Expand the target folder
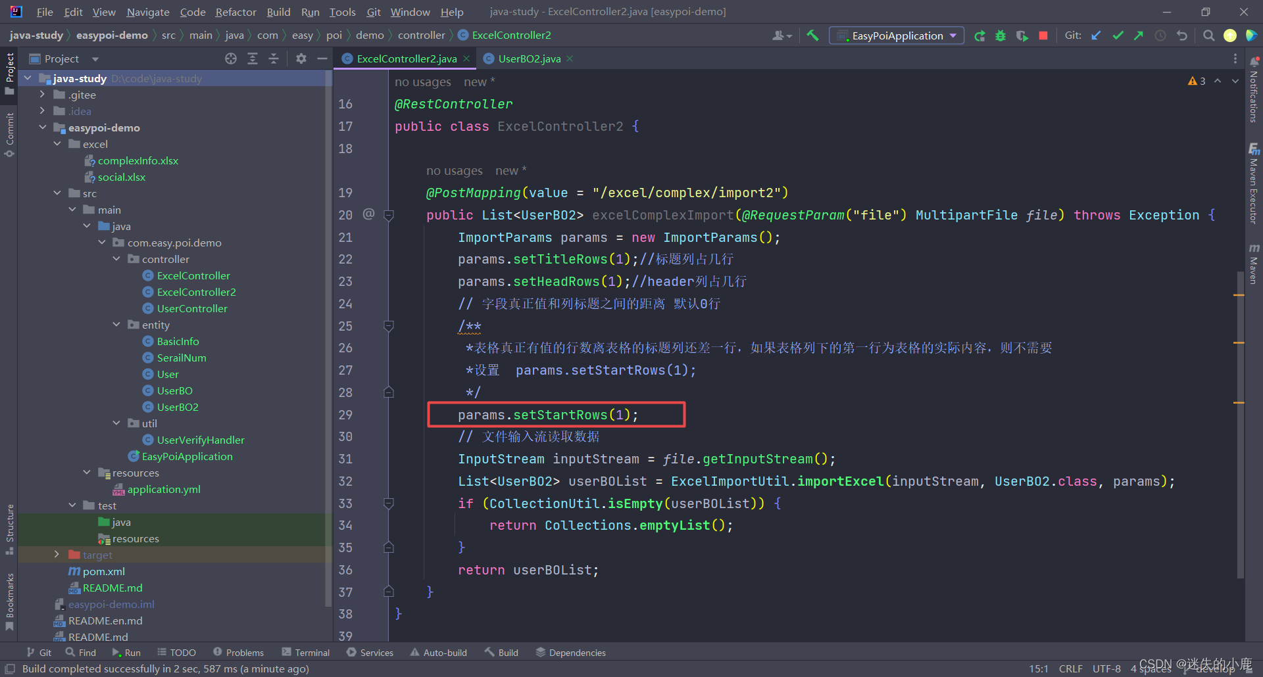This screenshot has height=677, width=1263. click(x=57, y=555)
